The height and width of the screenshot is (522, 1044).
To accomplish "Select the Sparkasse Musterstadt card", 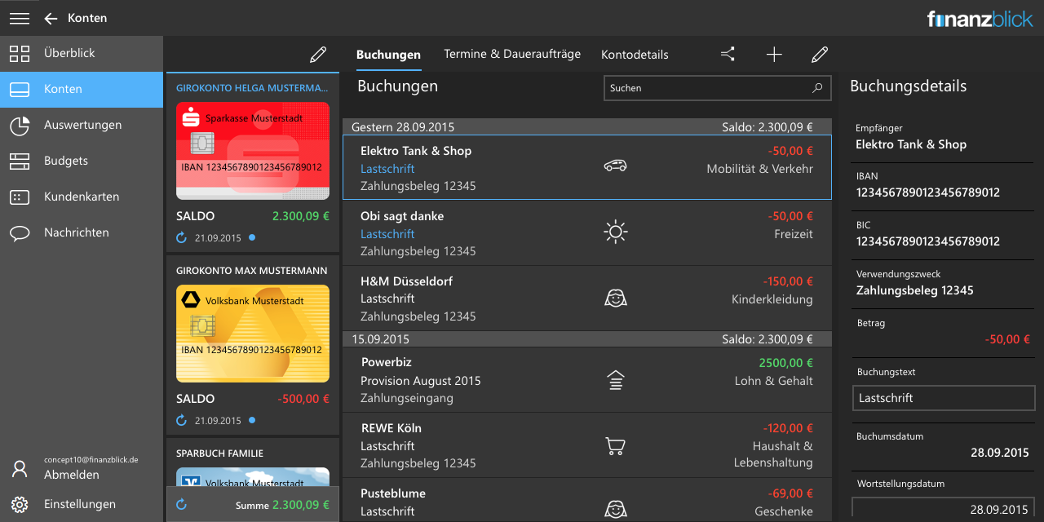I will pyautogui.click(x=253, y=151).
